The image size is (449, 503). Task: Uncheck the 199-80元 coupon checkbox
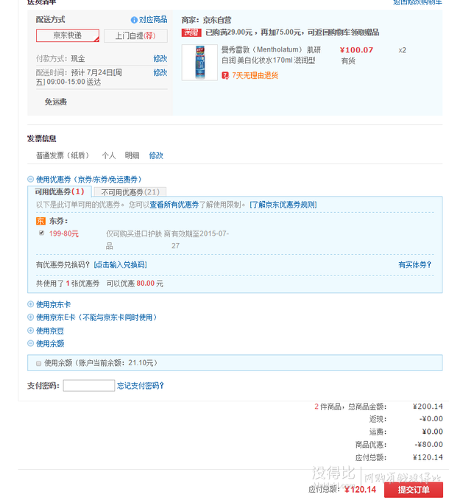[x=41, y=233]
